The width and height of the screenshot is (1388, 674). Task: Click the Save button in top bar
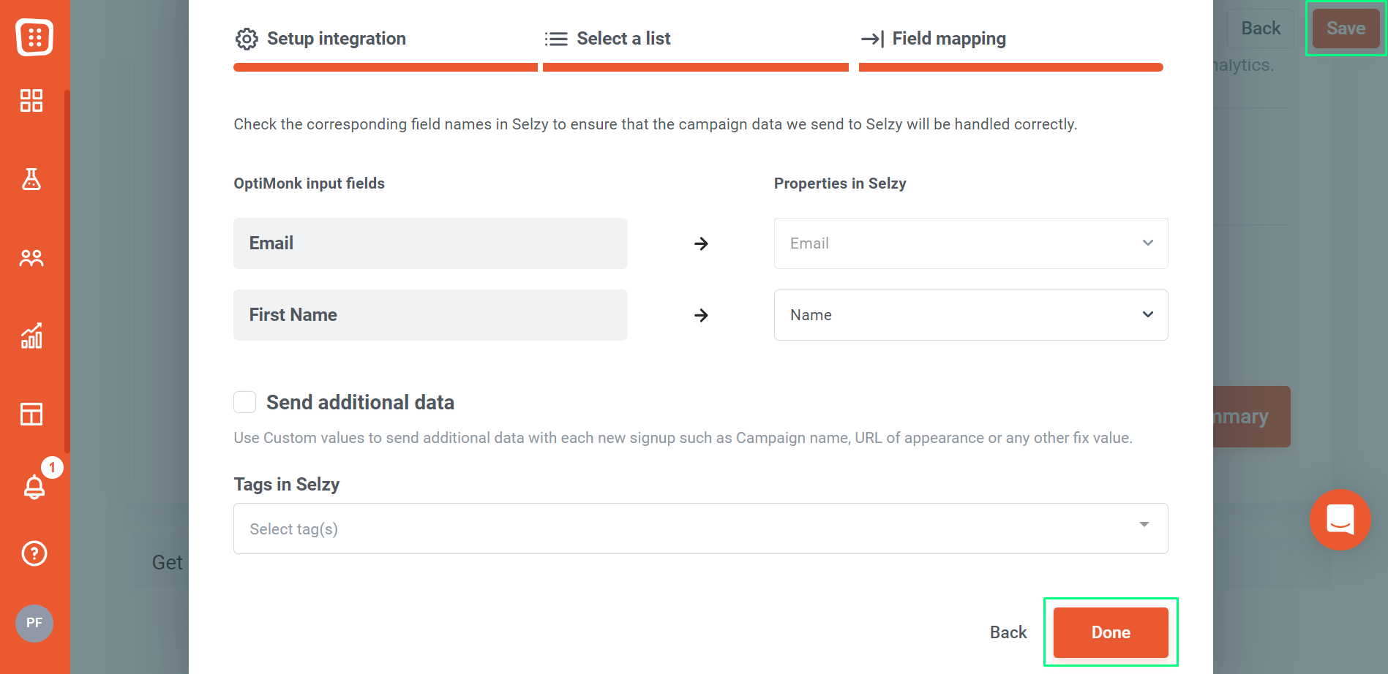pos(1346,29)
